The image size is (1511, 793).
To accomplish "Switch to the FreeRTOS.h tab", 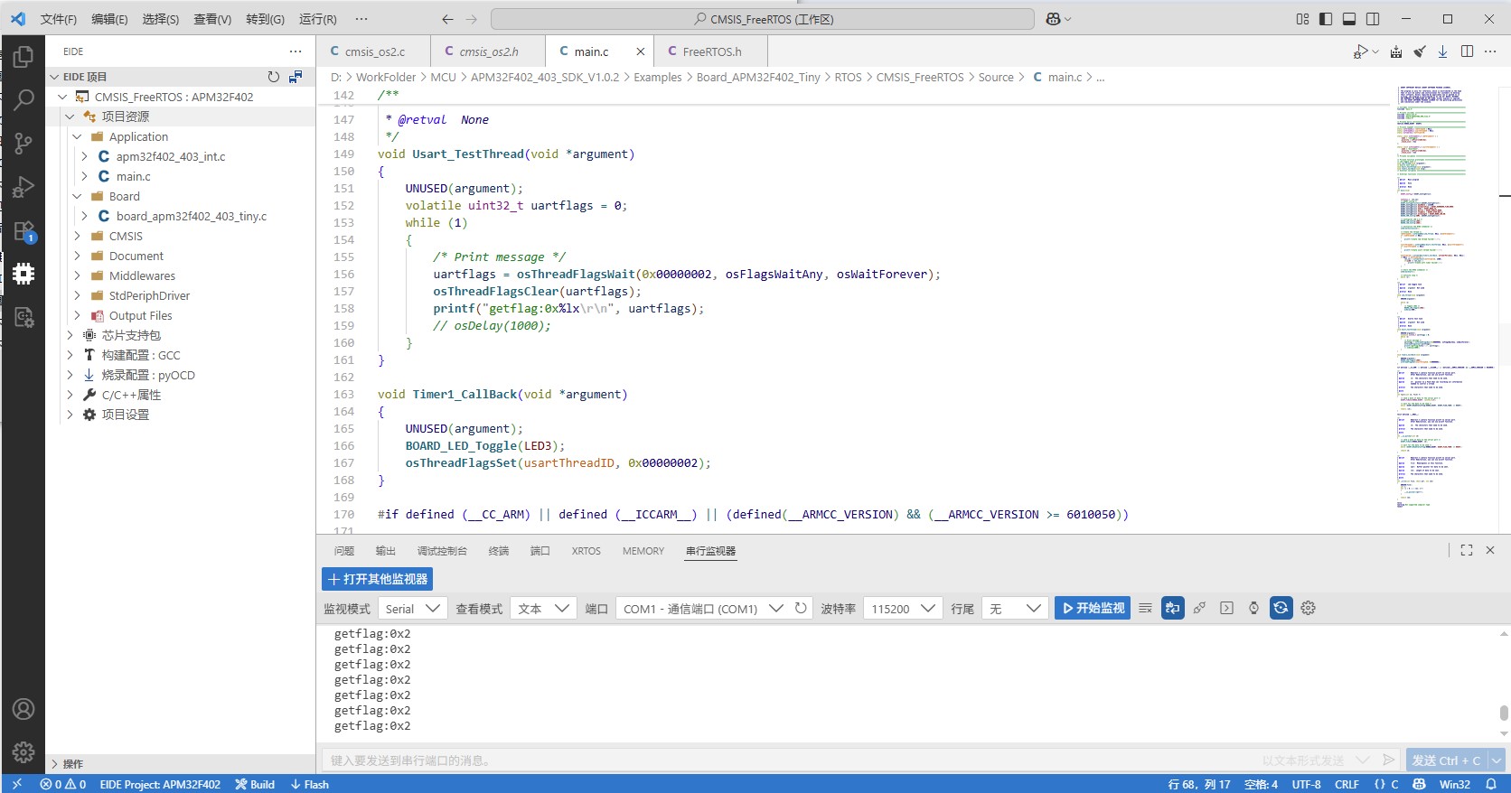I will tap(711, 51).
